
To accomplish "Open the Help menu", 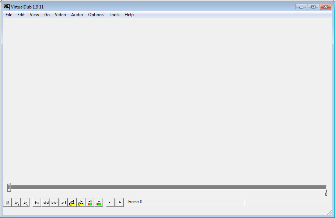I will pyautogui.click(x=129, y=15).
